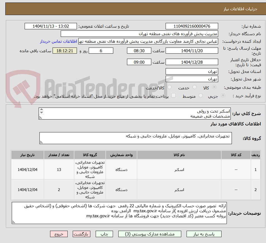Open مشاهده مدارک پیوستی (3) attachments
Screen dimensions: 266x243
click(150, 234)
